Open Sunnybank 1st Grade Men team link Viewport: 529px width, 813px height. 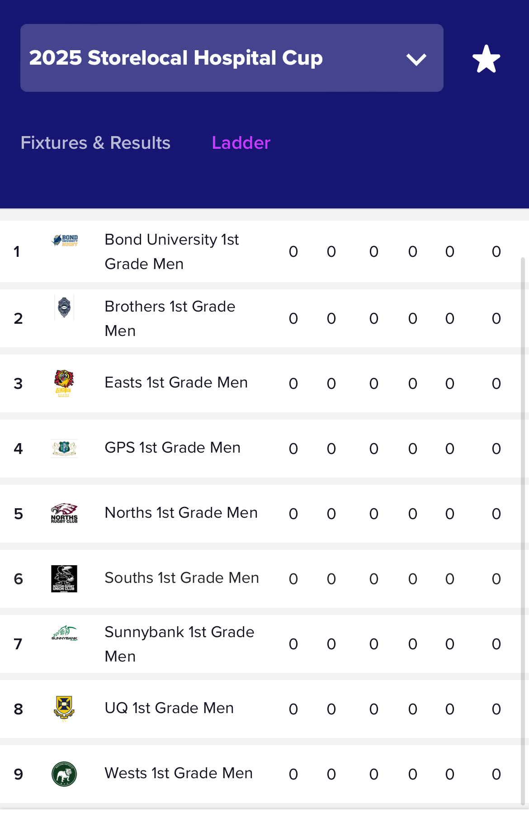179,644
